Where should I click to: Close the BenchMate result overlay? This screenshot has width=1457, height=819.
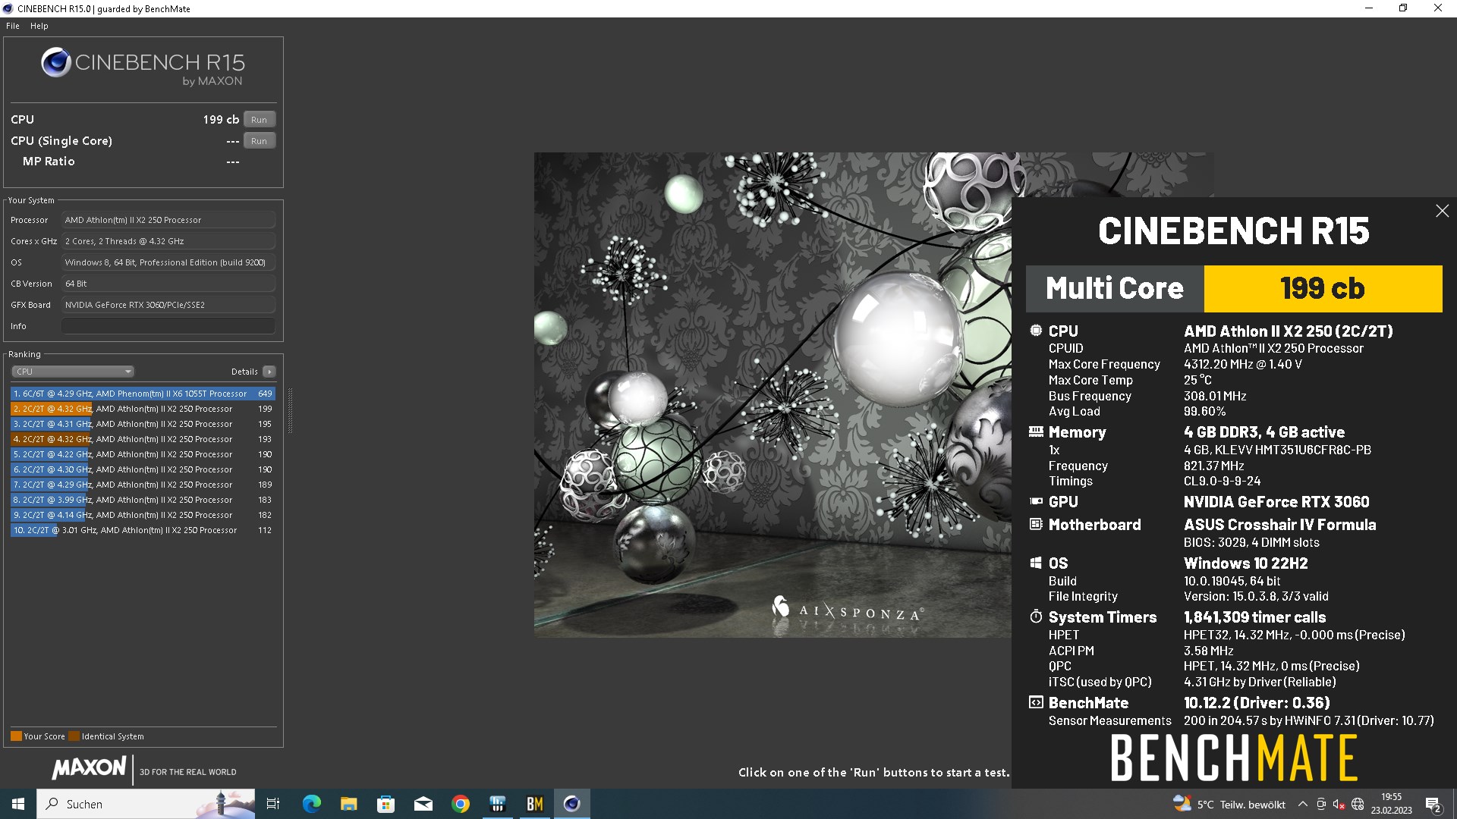[1442, 211]
